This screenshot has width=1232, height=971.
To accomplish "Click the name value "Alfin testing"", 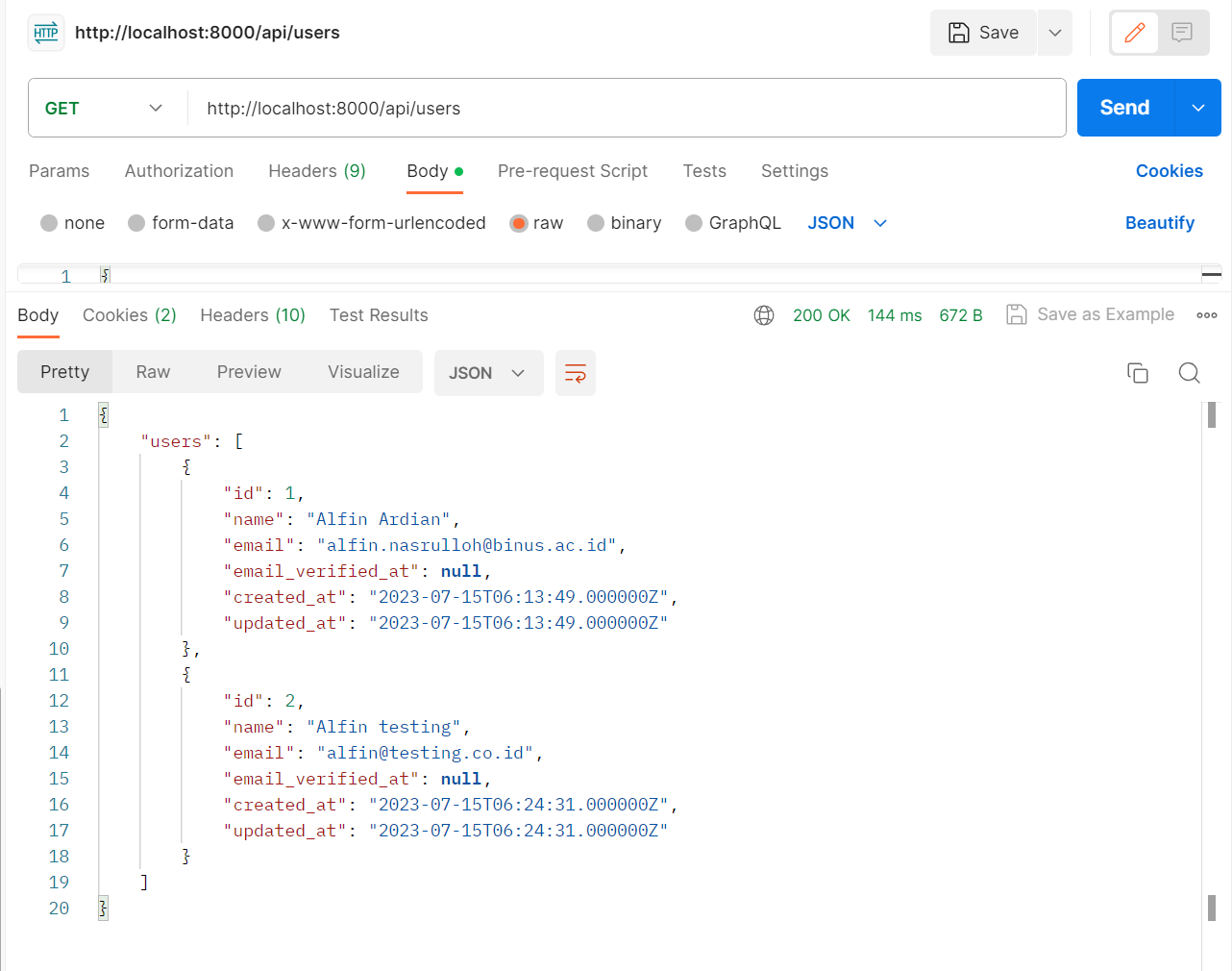I will point(384,727).
